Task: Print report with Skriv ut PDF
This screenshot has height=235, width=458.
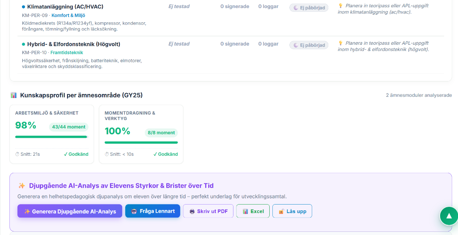Action: [208, 211]
